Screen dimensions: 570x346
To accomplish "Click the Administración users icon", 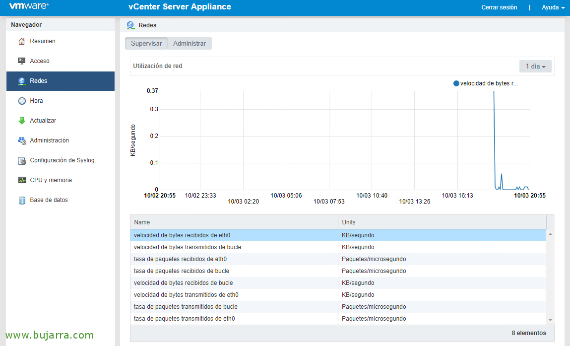I will click(x=22, y=140).
